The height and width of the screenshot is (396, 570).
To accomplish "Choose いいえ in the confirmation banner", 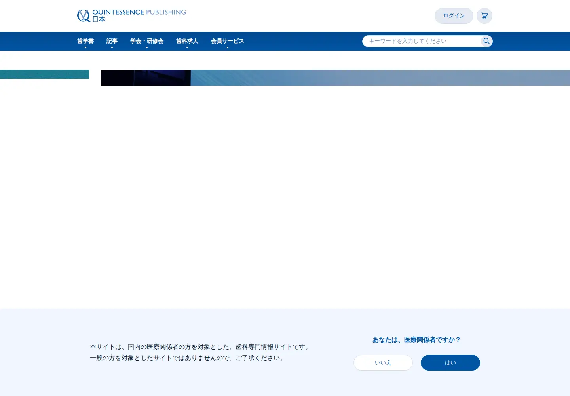I will [x=383, y=363].
